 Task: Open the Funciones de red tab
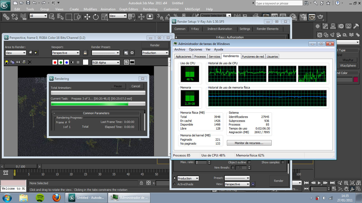point(253,57)
